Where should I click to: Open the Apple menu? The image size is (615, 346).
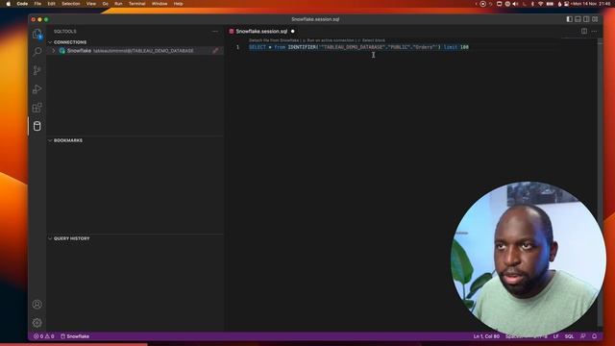coord(8,4)
